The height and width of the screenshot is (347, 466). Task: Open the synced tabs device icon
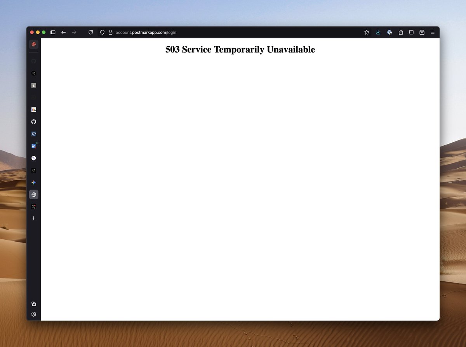(x=411, y=33)
